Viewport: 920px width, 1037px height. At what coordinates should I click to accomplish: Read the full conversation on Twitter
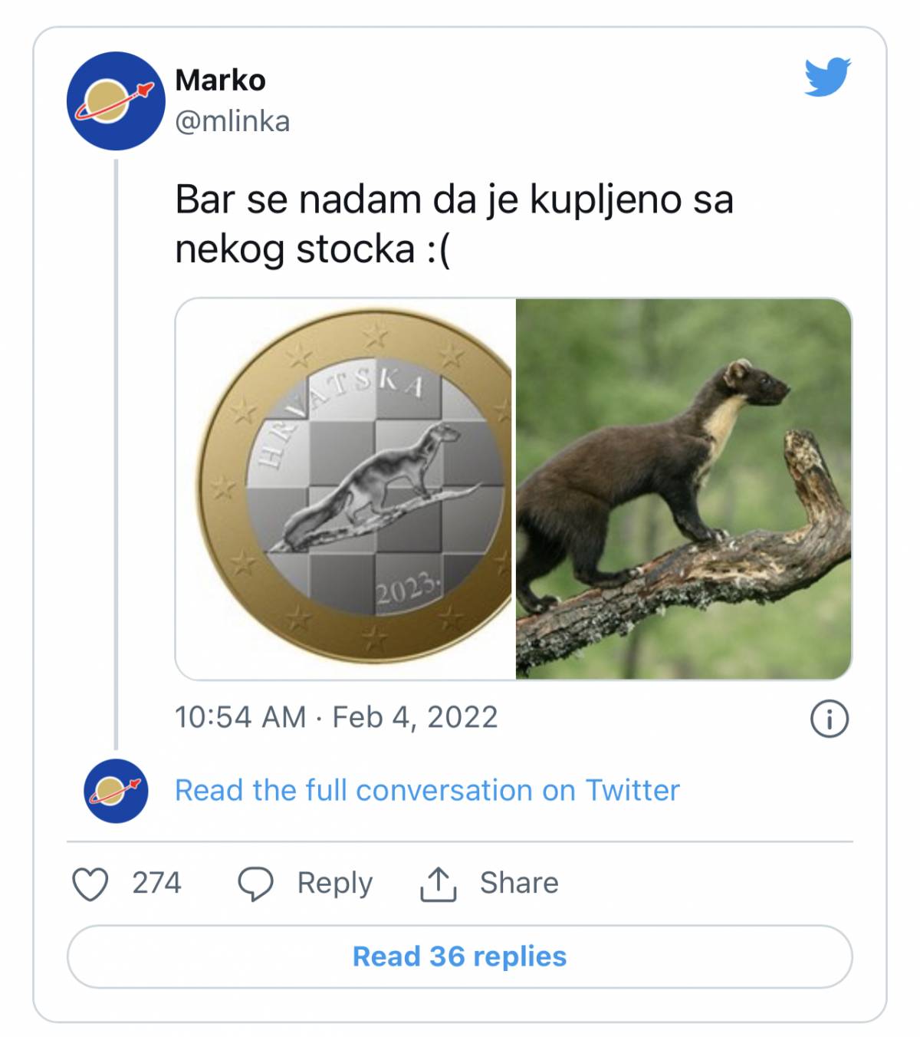[x=427, y=791]
